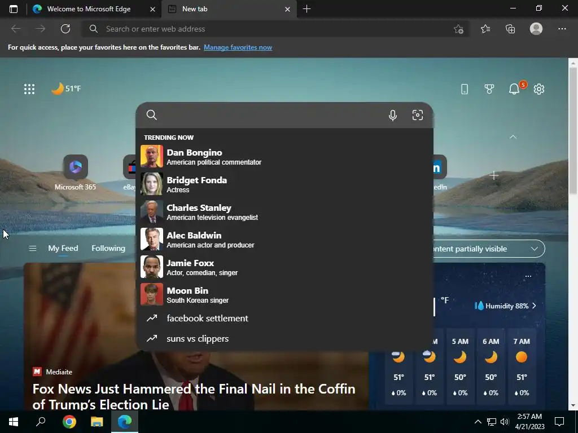Open the app launcher grid icon
Viewport: 578px width, 433px height.
(x=29, y=89)
